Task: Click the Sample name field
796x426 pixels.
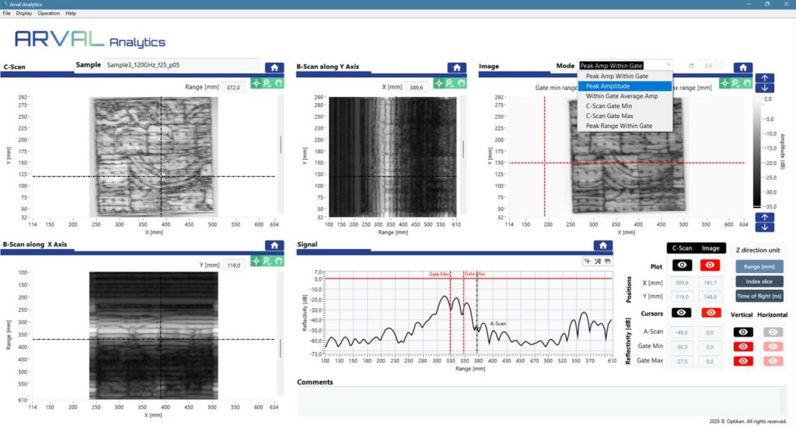Action: (181, 65)
